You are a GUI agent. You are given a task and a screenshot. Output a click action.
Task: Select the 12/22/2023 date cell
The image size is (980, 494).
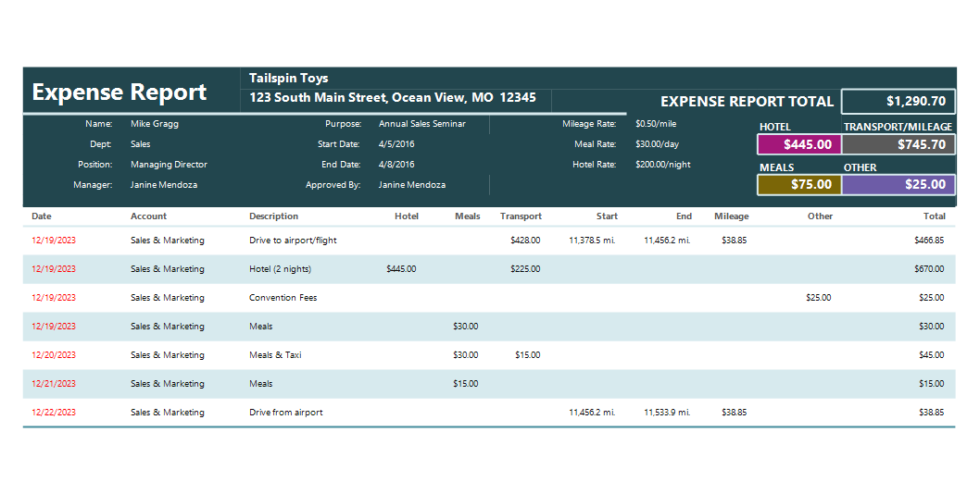click(54, 413)
